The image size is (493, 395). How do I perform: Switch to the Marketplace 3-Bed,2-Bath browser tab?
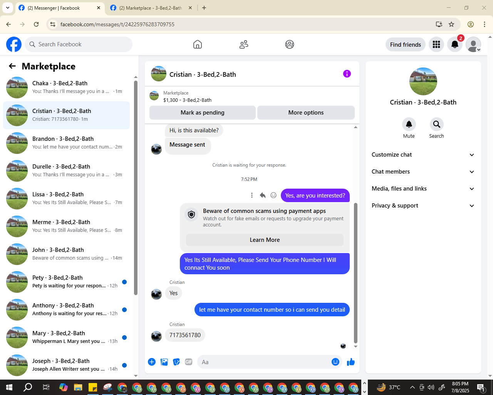coord(151,8)
